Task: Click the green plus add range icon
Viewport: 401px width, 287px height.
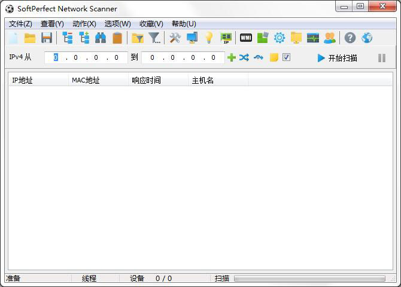Action: (x=232, y=58)
